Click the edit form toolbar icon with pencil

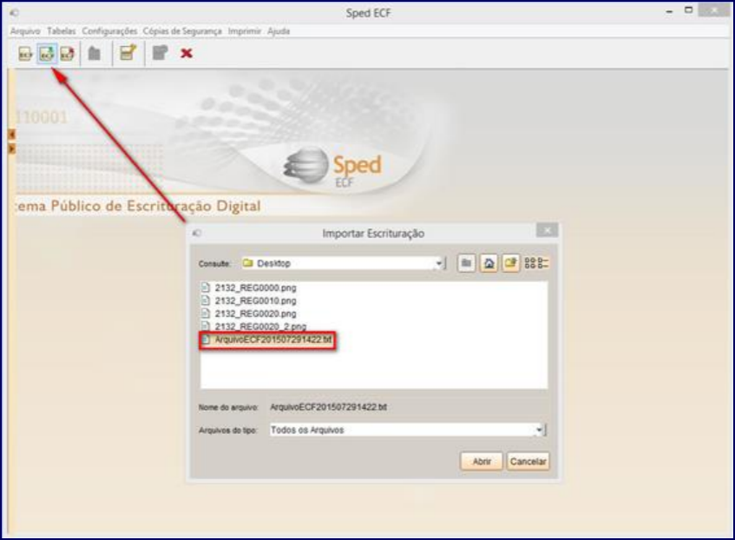[x=128, y=53]
